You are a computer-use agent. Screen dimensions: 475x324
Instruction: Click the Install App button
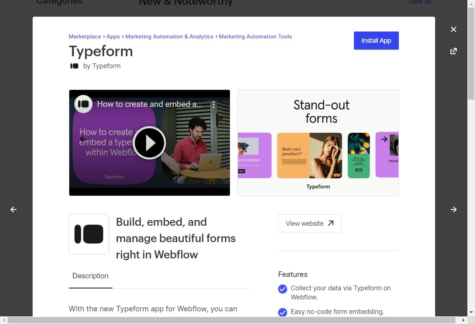[x=376, y=41]
